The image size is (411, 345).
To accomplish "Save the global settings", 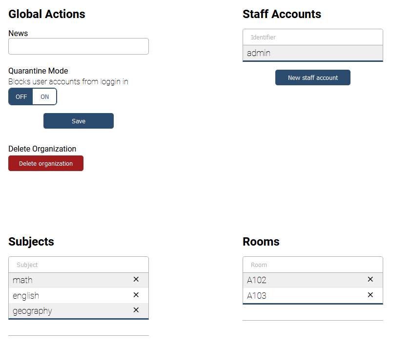I will [78, 121].
